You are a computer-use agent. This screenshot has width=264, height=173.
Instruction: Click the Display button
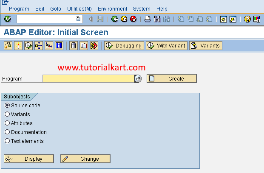(x=29, y=159)
